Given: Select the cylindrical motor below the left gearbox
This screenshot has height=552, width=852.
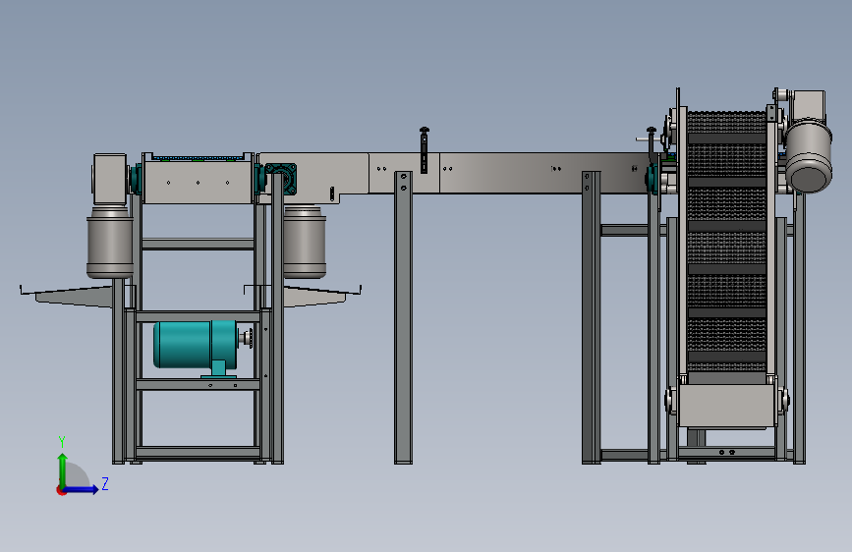Looking at the screenshot, I should 110,243.
